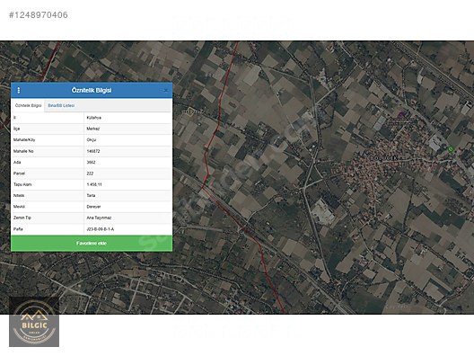Click the Zemin Tip value Ana Taşınmaz
Image resolution: width=474 pixels, height=356 pixels.
99,218
